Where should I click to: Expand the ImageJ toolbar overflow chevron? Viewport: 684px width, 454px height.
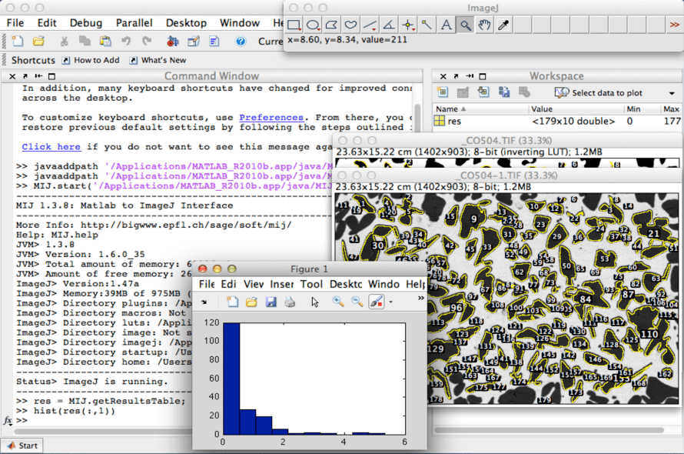tap(674, 25)
